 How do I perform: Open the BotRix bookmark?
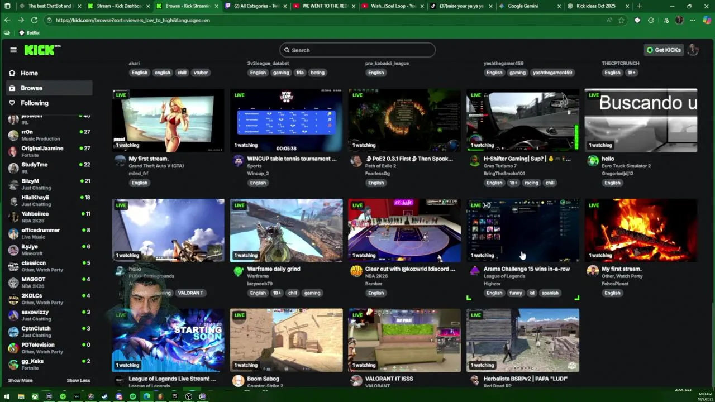coord(29,33)
